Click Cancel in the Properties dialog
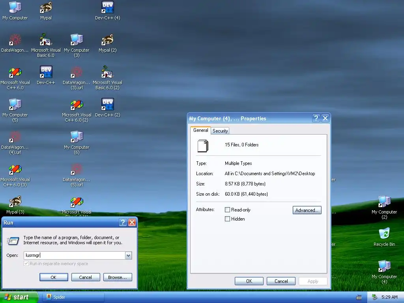Viewport: 404px width, 303px height. click(281, 281)
